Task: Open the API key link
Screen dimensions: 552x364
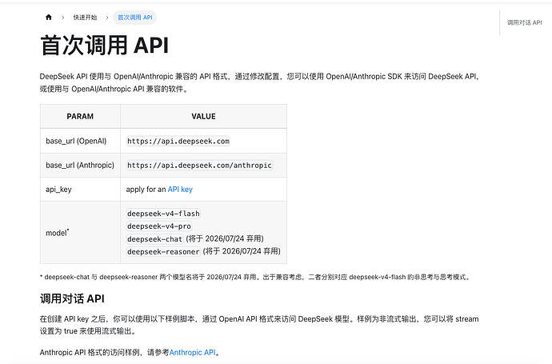Action: coord(180,190)
